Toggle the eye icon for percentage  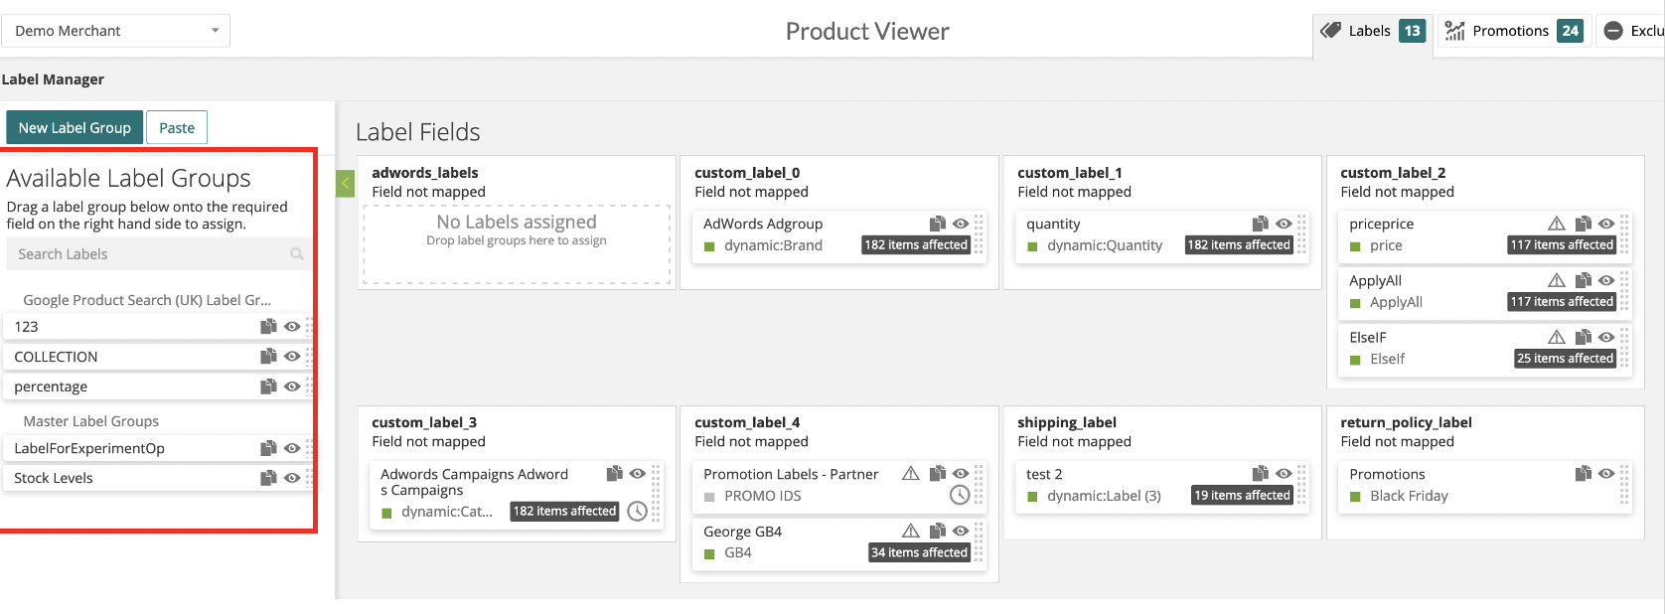(x=292, y=385)
